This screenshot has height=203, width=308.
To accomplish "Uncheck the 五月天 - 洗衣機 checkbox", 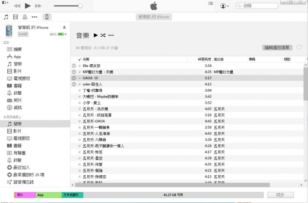I will [x=80, y=109].
